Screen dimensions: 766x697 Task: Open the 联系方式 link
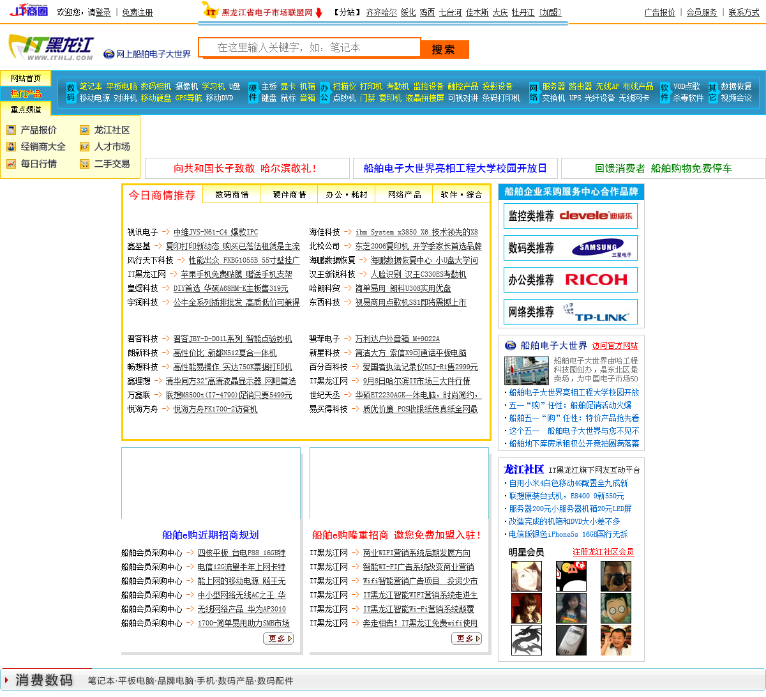click(744, 12)
